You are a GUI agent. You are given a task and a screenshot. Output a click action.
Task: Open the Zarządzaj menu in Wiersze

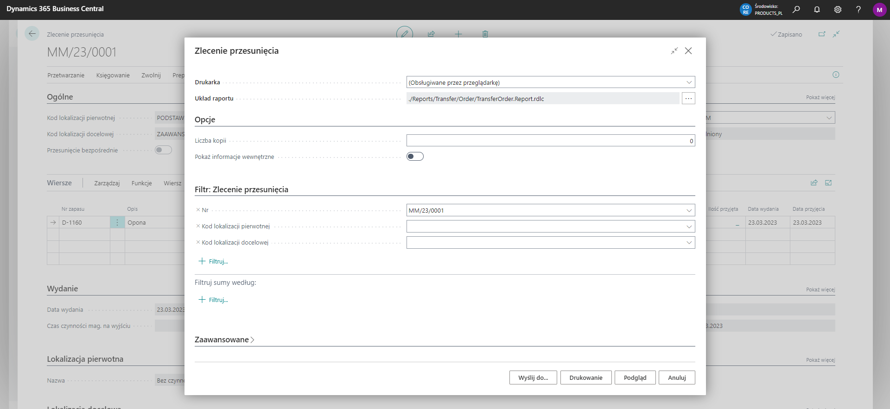click(x=107, y=183)
